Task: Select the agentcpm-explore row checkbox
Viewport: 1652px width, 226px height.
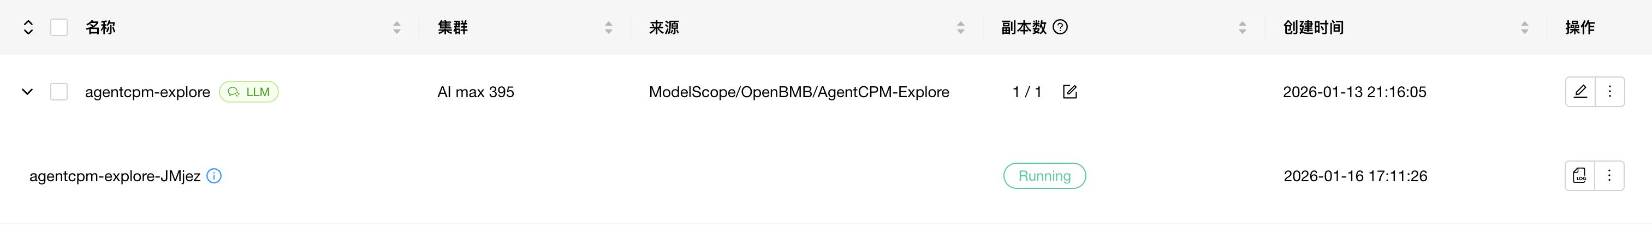Action: 59,92
